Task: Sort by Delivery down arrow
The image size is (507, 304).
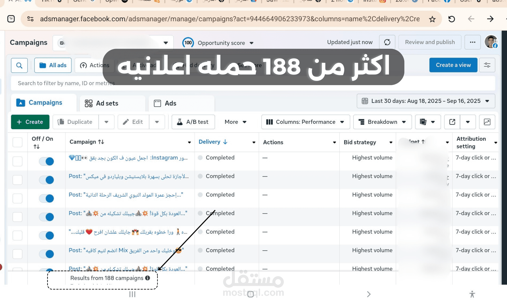Action: 225,142
